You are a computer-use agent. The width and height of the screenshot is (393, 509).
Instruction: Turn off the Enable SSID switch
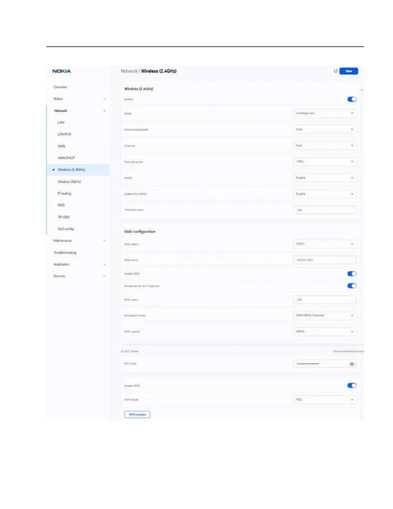click(352, 274)
